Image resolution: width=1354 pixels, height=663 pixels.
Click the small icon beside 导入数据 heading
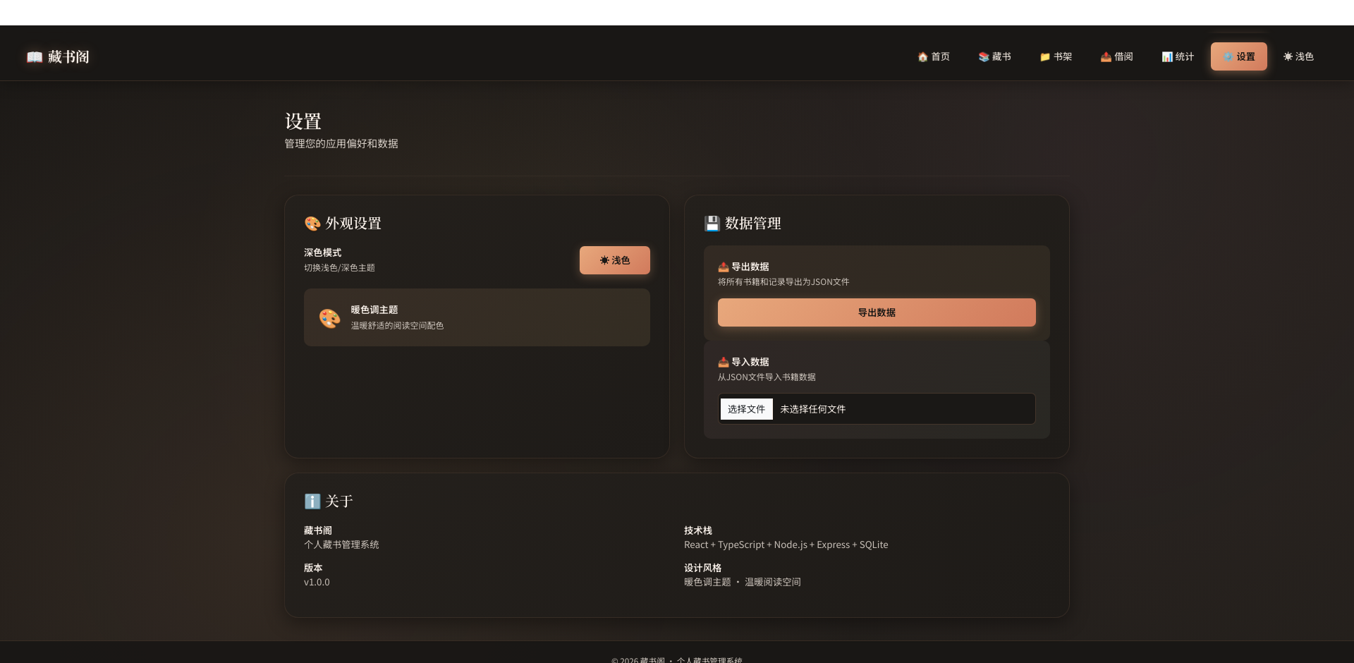click(723, 362)
